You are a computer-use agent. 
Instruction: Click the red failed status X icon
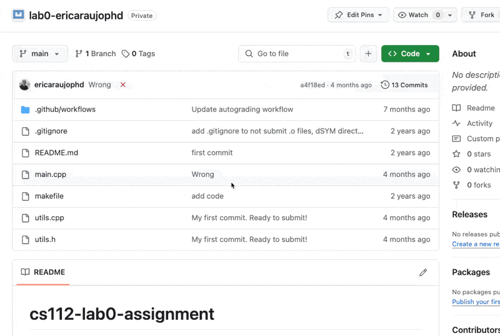(122, 85)
